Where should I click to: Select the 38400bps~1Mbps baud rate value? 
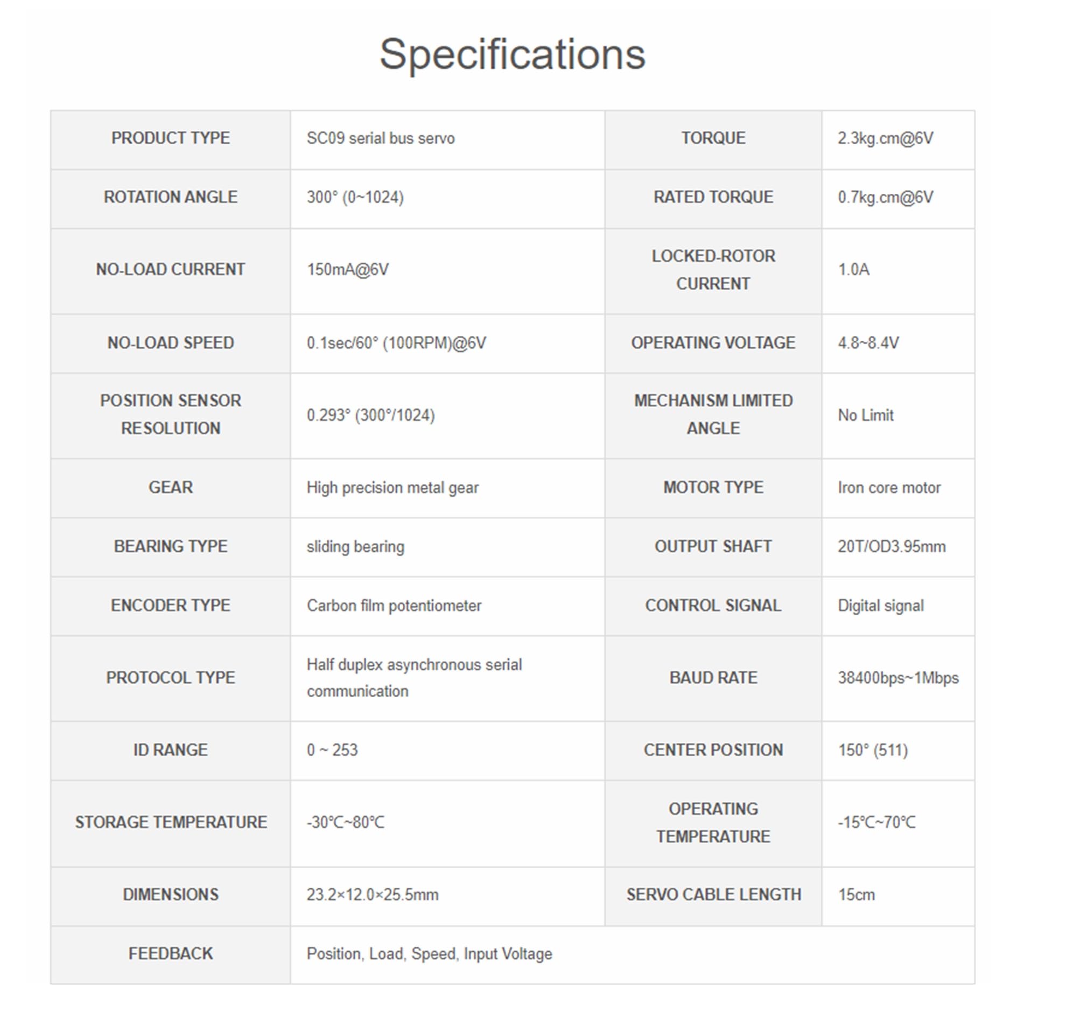tap(897, 678)
